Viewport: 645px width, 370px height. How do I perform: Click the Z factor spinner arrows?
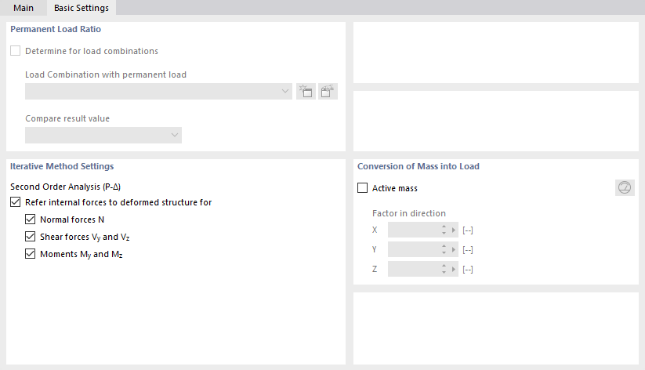(444, 269)
